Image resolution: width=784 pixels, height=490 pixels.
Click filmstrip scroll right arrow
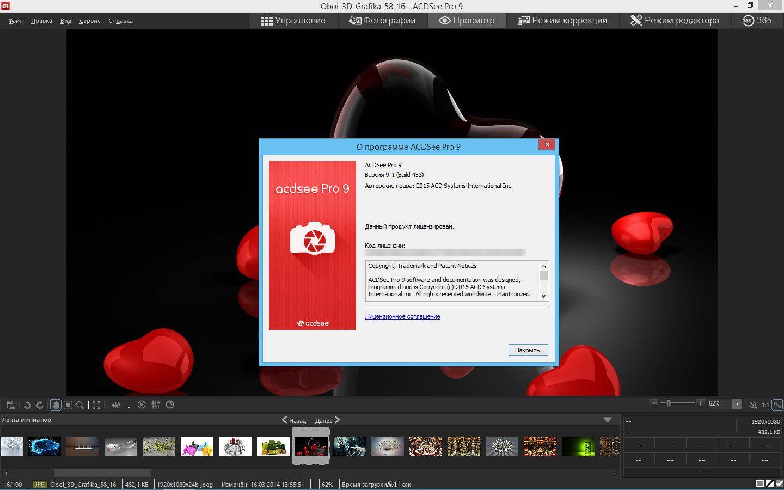[615, 473]
